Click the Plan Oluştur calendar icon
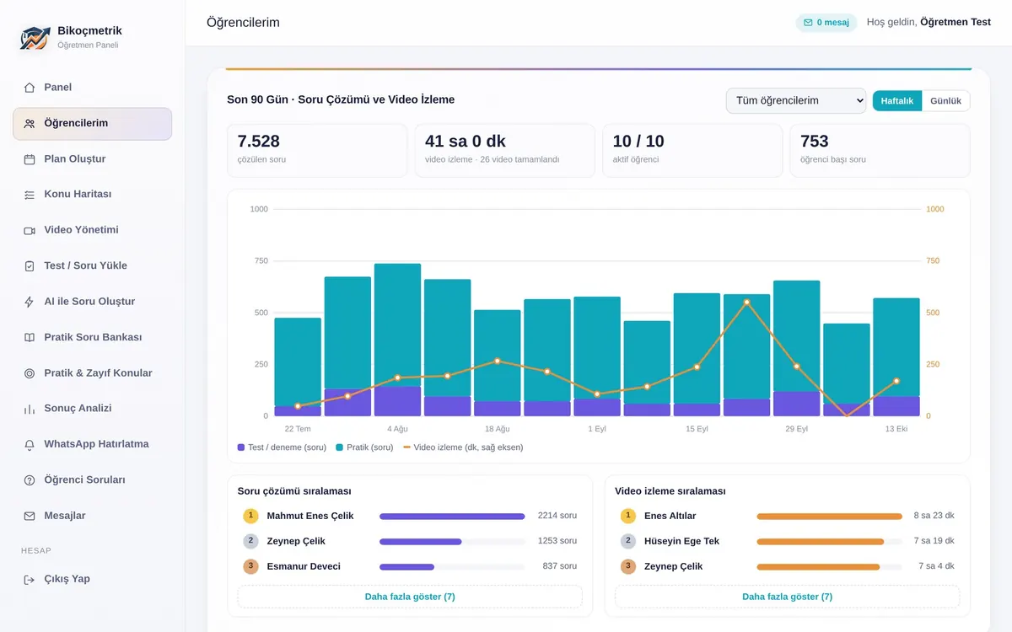This screenshot has width=1012, height=632. click(x=30, y=159)
